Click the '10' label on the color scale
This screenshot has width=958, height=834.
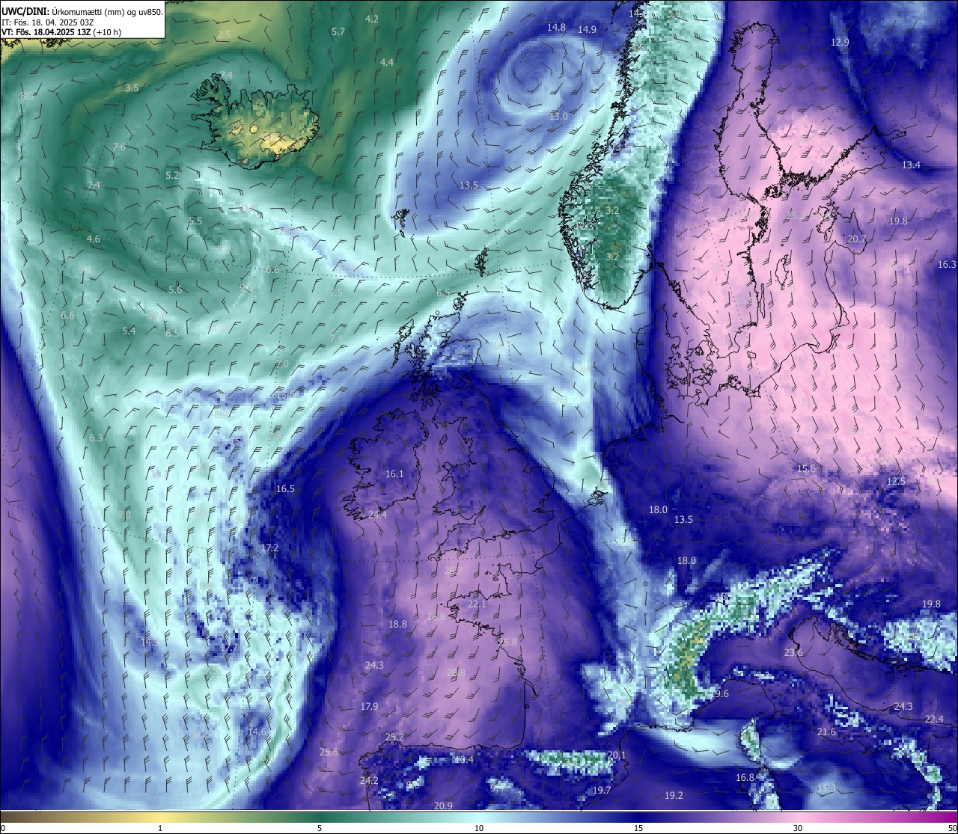479,828
